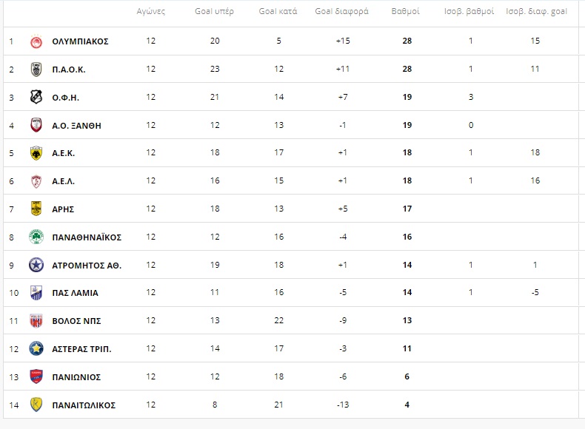Click the ΠΑΝΙΩΝΙΟΣ red-blue shield logo

pyautogui.click(x=36, y=376)
